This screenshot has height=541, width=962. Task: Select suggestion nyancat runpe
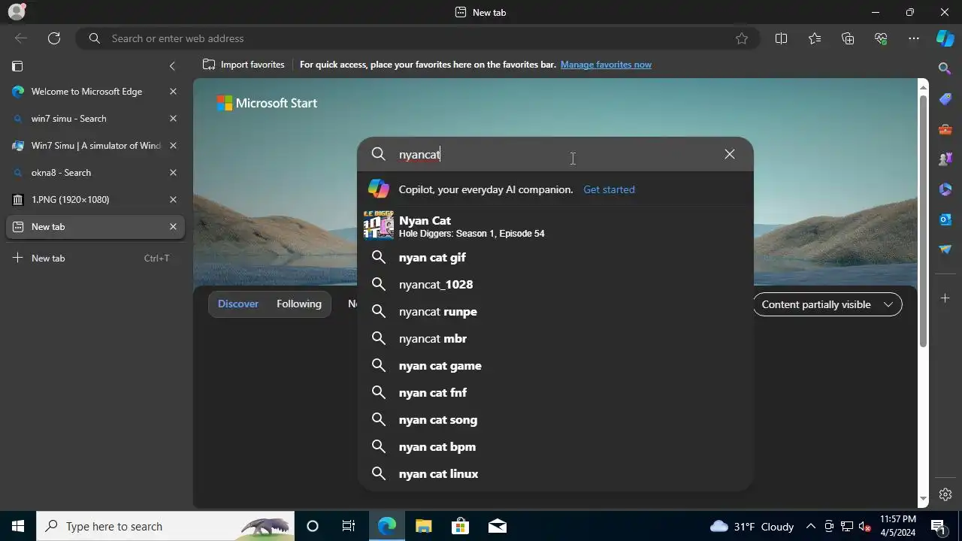(555, 311)
